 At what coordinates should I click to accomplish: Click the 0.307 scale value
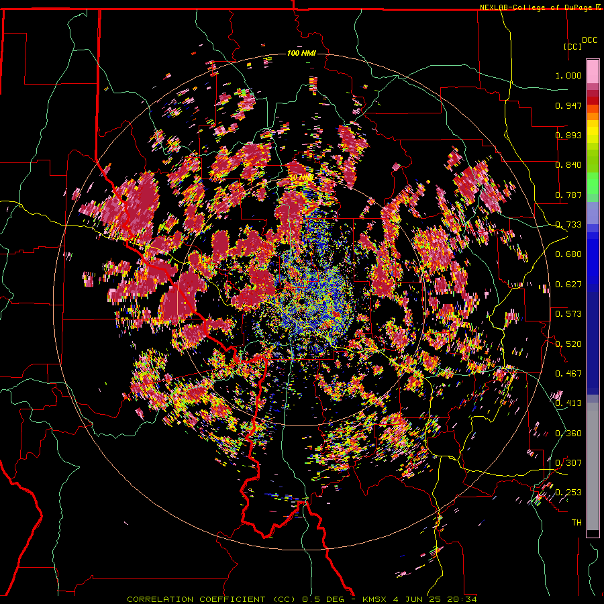568,463
